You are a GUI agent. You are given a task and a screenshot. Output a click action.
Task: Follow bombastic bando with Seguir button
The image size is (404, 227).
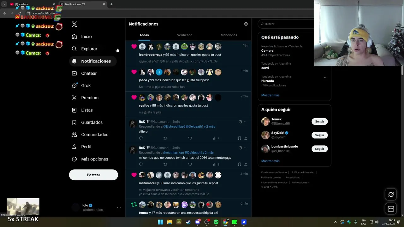click(319, 148)
